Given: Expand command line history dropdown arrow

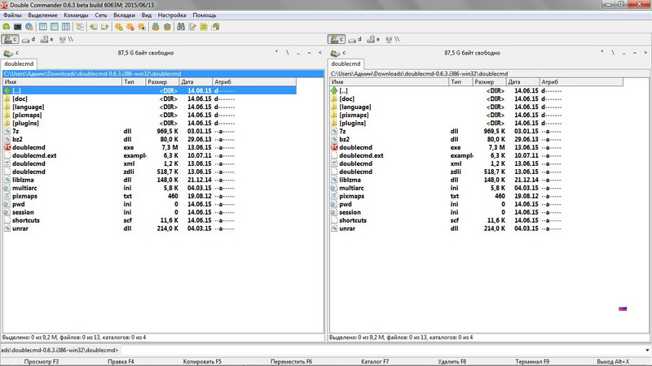Looking at the screenshot, I should pos(647,351).
